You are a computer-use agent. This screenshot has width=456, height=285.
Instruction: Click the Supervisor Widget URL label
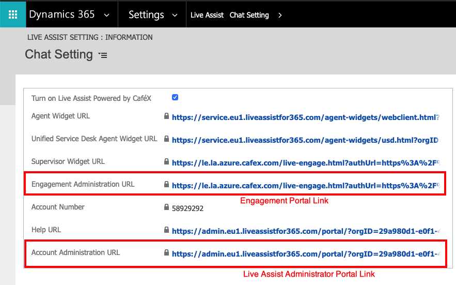pos(68,161)
